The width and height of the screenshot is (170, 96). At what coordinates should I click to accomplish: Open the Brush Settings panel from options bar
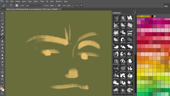(17, 5)
